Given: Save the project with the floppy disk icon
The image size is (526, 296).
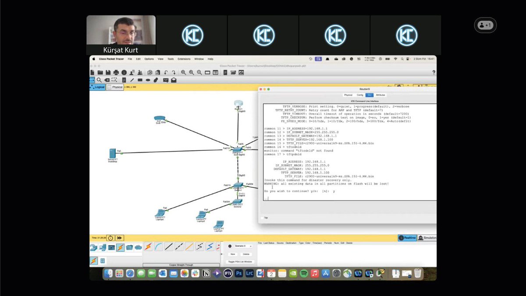Looking at the screenshot, I should [108, 72].
